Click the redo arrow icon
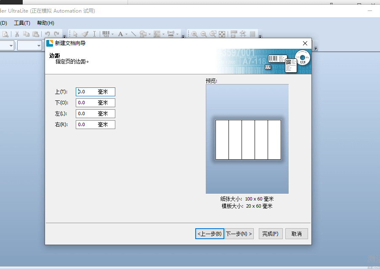The width and height of the screenshot is (380, 269). [57, 34]
